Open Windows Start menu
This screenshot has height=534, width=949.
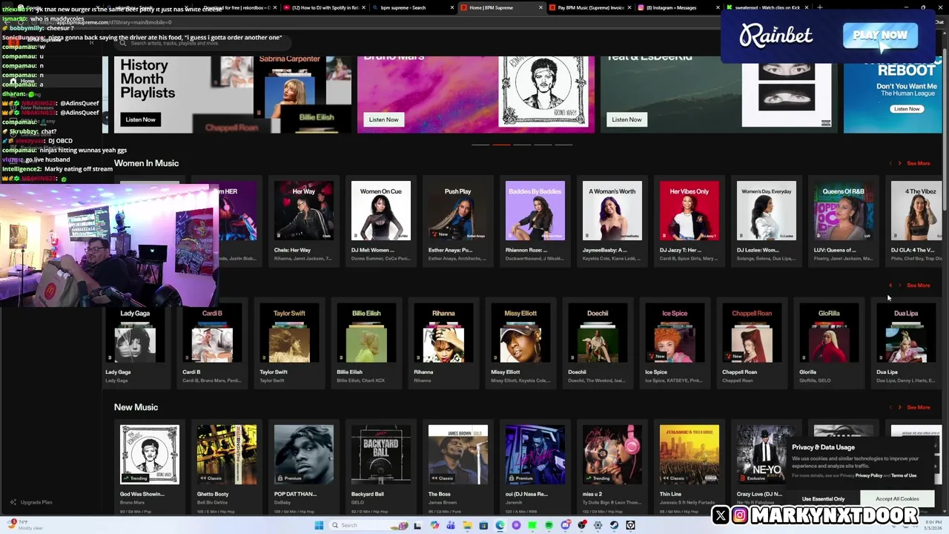[x=319, y=525]
